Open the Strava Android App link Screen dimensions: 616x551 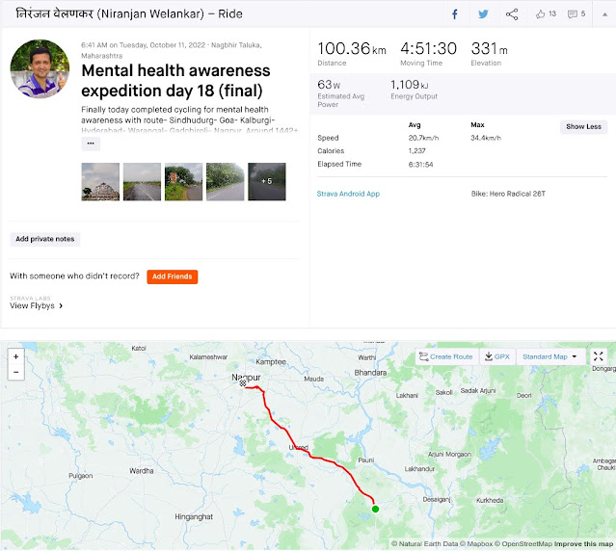coord(348,194)
